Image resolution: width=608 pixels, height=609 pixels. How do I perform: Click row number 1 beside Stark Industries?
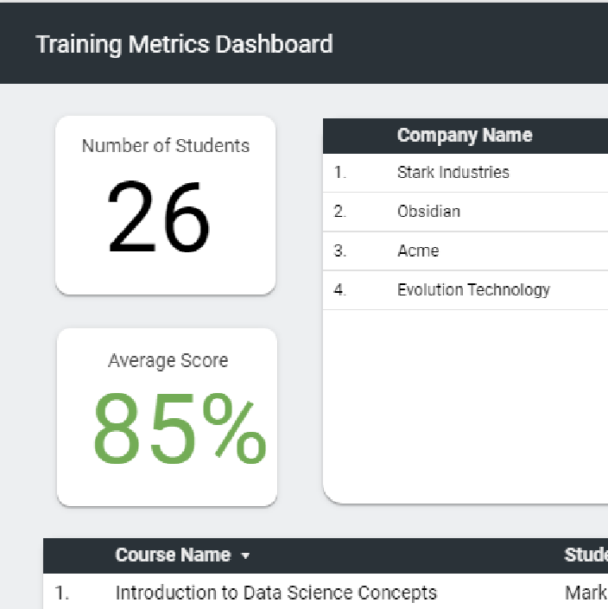(339, 173)
